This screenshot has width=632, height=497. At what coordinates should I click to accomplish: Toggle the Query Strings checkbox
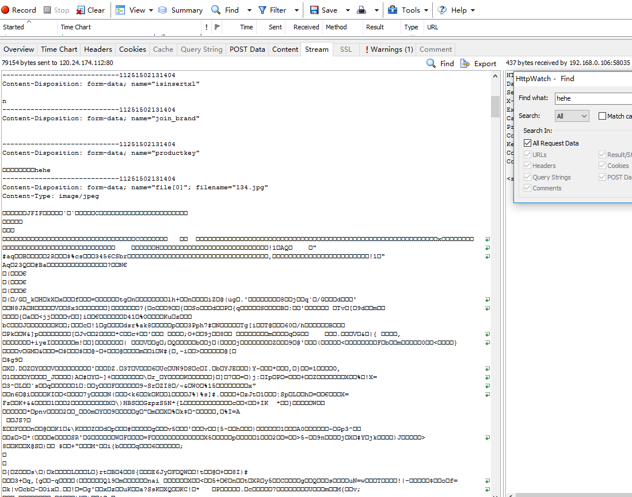(527, 177)
